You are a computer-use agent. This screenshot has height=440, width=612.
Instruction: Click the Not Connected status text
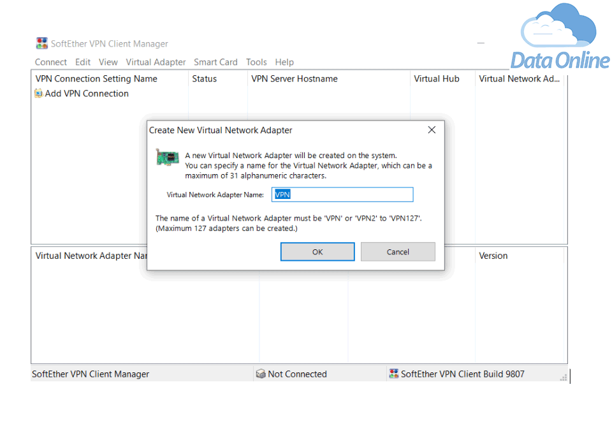(x=297, y=374)
